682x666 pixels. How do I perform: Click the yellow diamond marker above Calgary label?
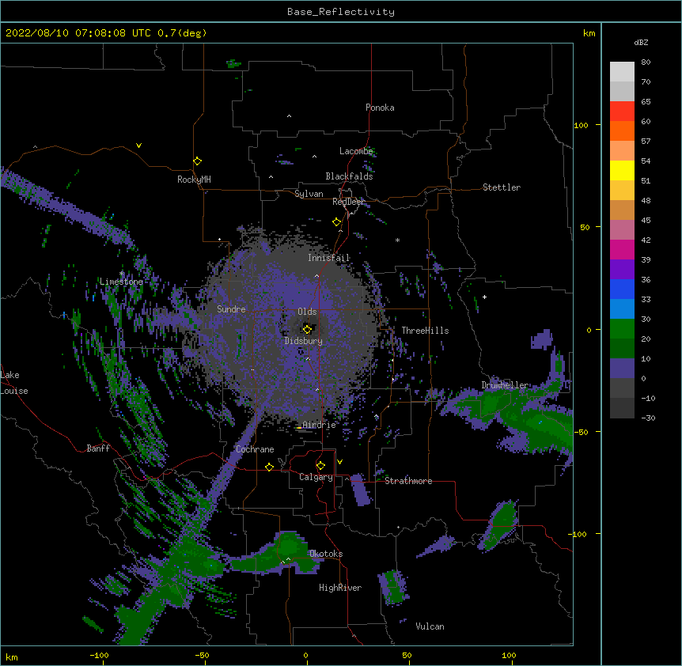pos(320,466)
